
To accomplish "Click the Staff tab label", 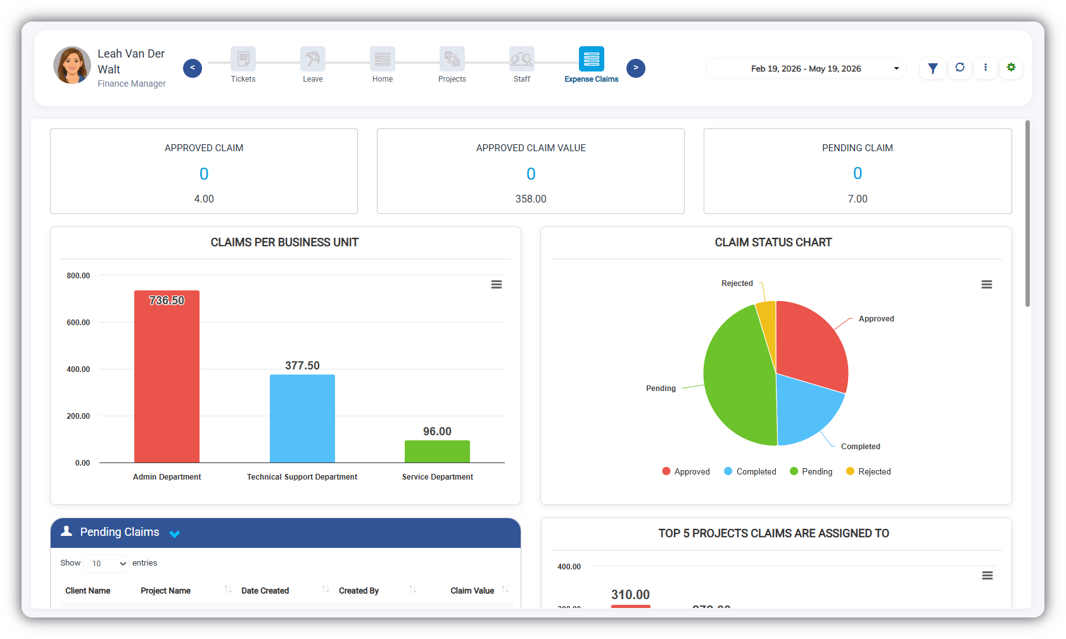I will (x=522, y=79).
